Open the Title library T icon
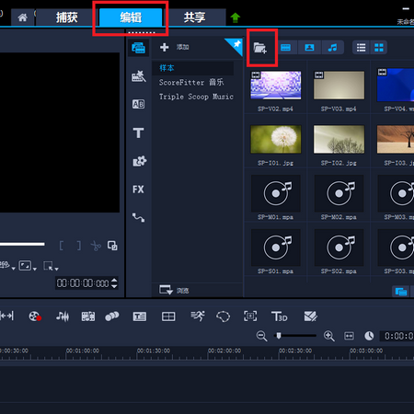Viewport: 414px width, 414px height. tap(138, 132)
